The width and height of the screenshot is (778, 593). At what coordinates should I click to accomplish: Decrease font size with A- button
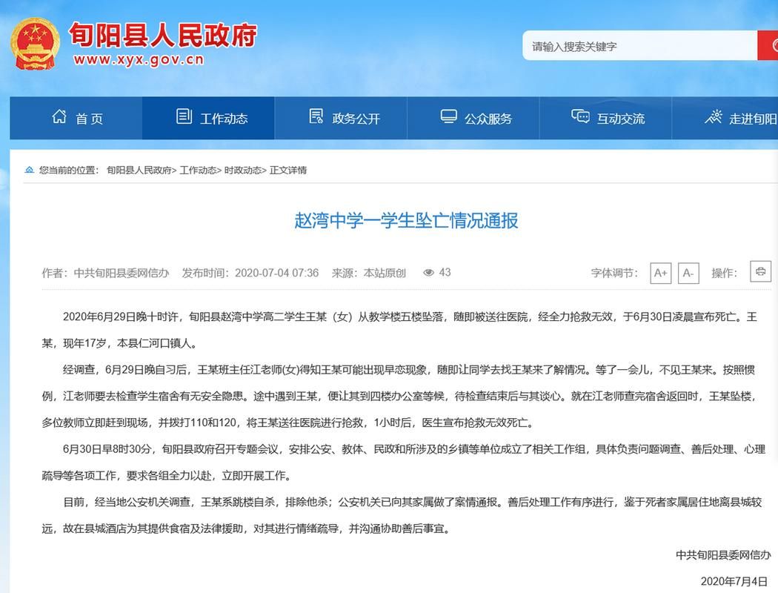(x=688, y=273)
